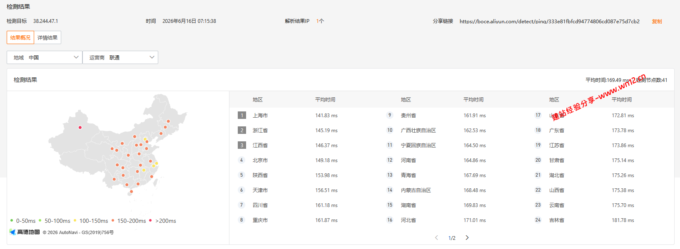Click the 高德地图 logo
Image resolution: width=680 pixels, height=249 pixels.
[x=25, y=232]
